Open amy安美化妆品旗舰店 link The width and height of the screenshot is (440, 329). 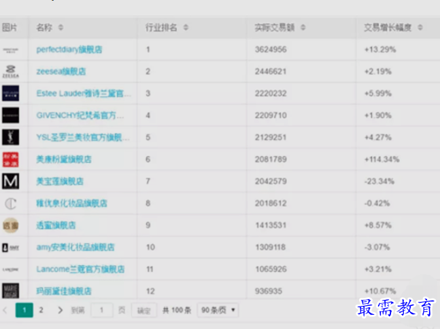[x=75, y=247]
